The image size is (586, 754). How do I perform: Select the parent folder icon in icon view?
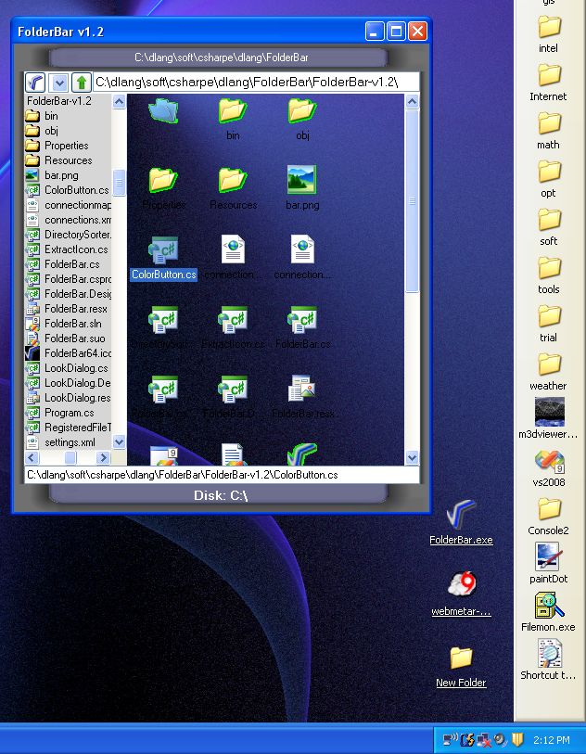click(163, 110)
